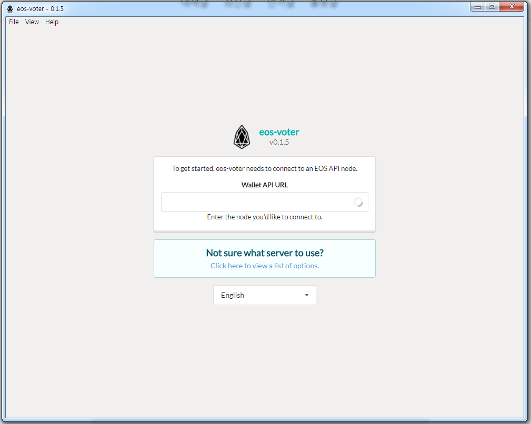Maximize the eos-voter window
Viewport: 531px width, 424px height.
pos(492,7)
